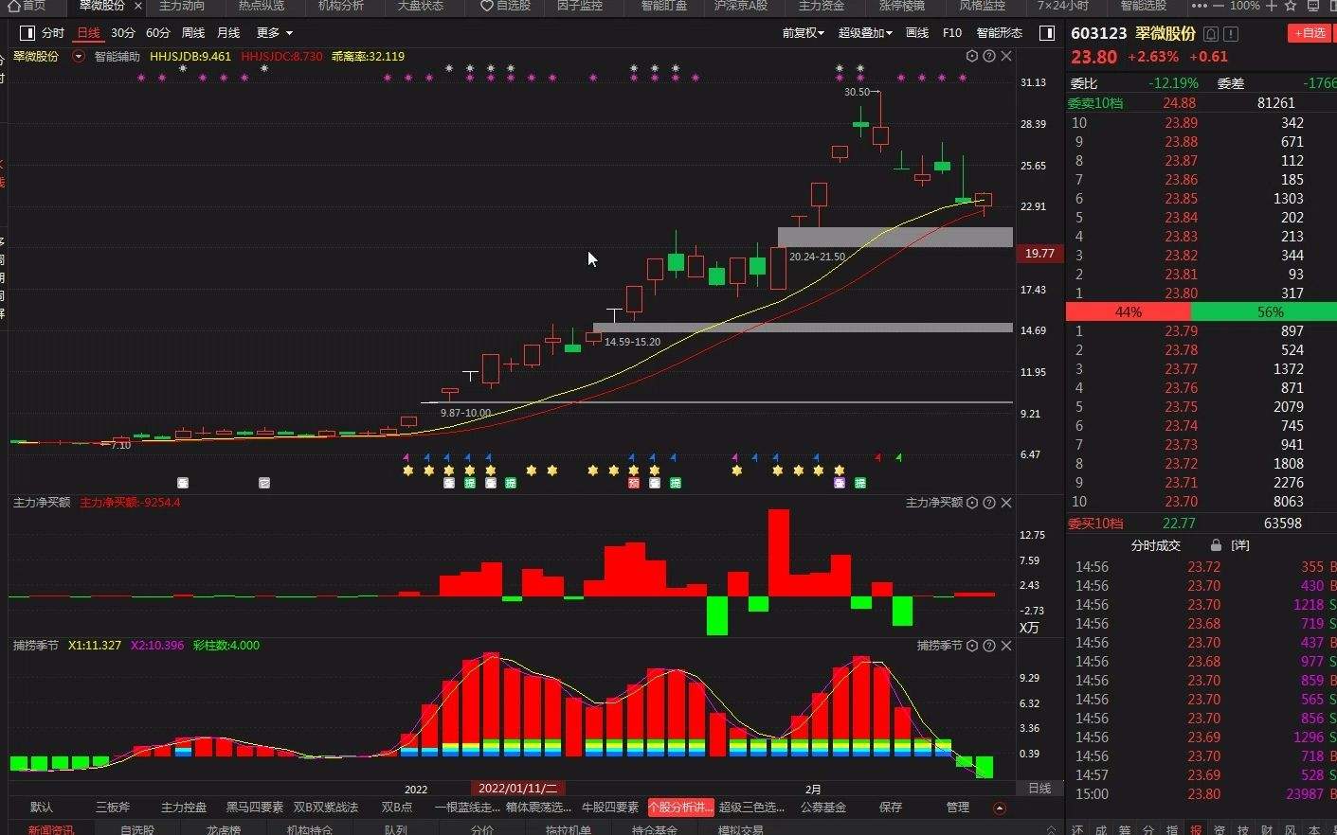Click heart icon on 自选股 tab
The image size is (1337, 835).
pos(487,6)
